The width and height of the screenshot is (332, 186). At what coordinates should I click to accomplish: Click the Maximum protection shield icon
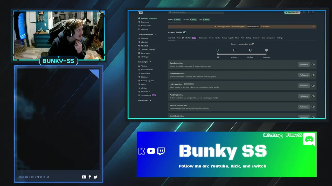pos(266,50)
